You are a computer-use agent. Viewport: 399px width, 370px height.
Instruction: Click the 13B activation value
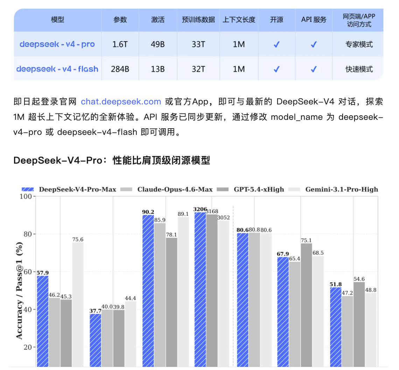pos(158,69)
